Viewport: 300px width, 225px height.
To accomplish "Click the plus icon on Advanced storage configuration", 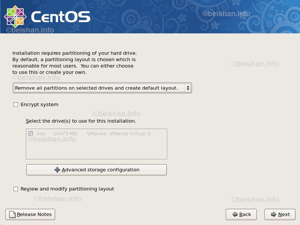I will pyautogui.click(x=57, y=170).
